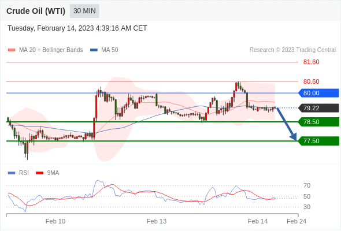
Task: Click the red 81.60 resistance label
Action: pos(311,62)
